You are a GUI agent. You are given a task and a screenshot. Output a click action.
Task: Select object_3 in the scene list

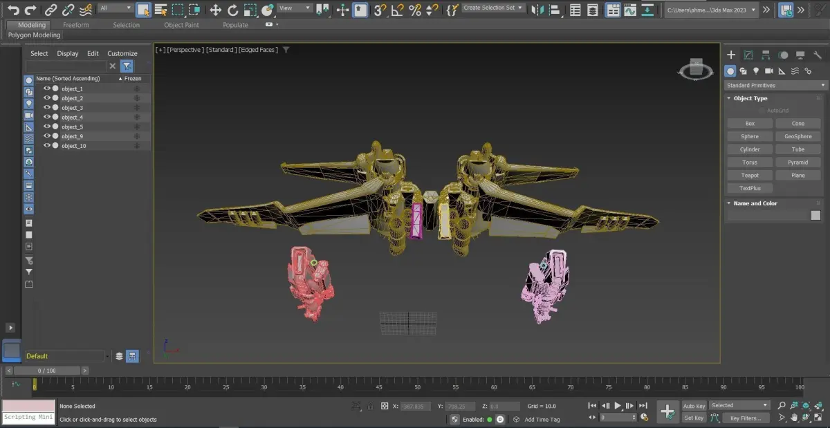pos(72,108)
